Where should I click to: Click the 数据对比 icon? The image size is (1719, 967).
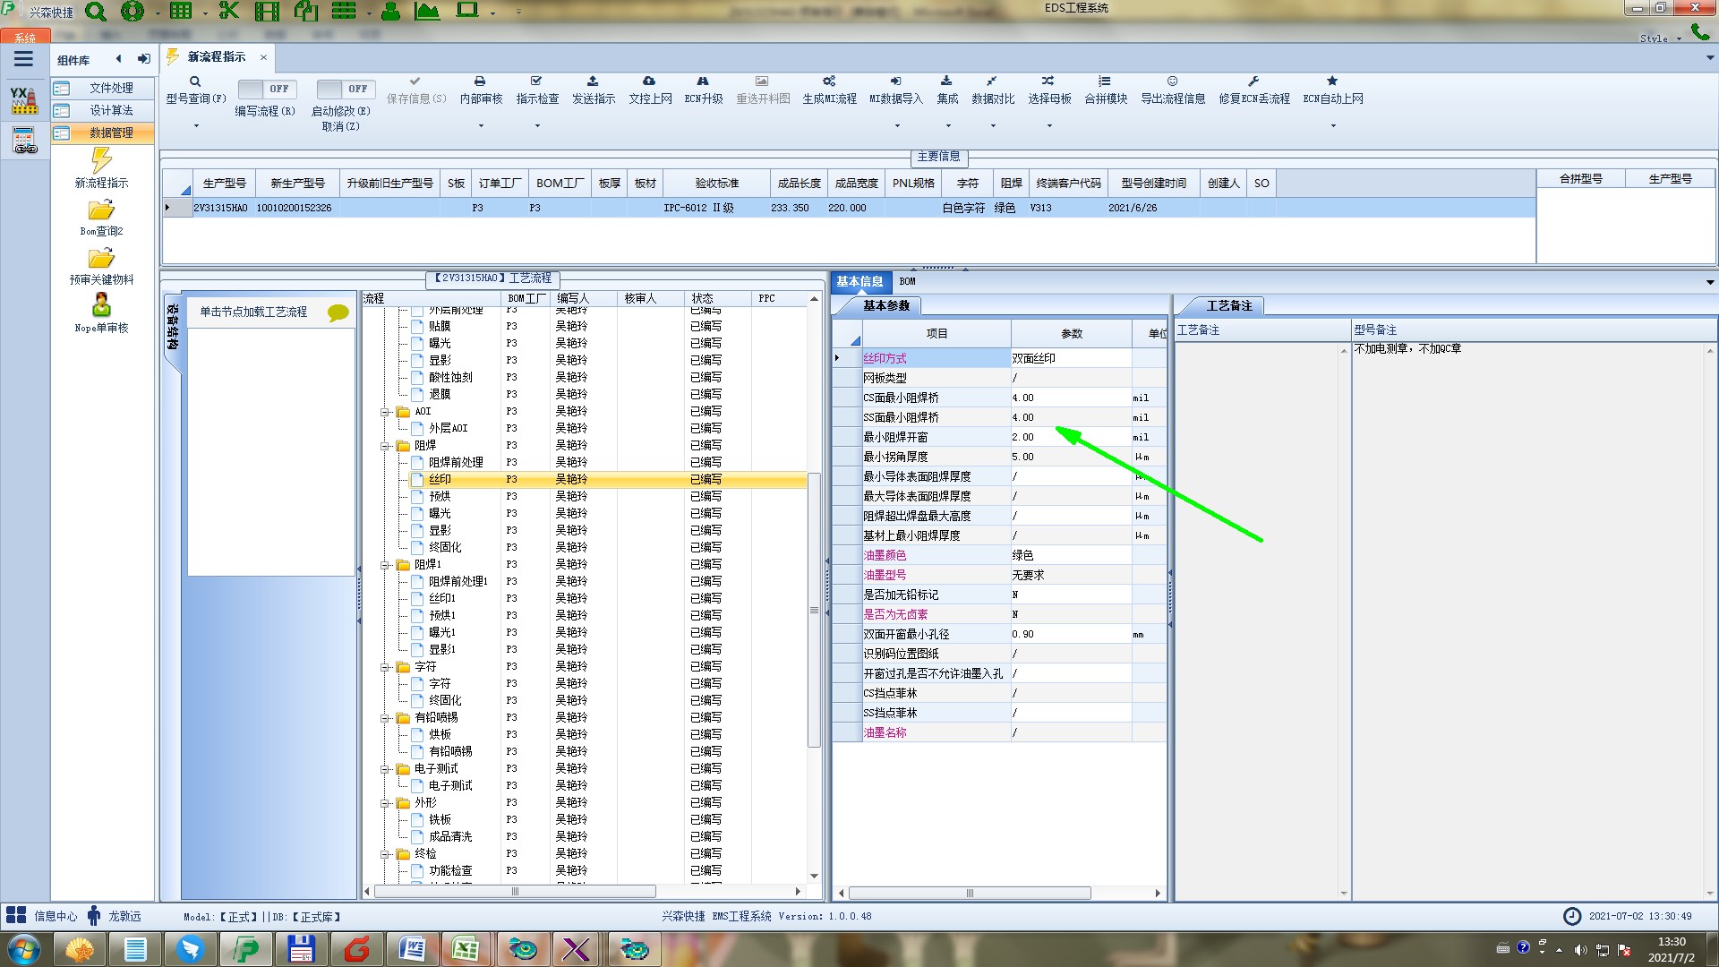click(992, 81)
